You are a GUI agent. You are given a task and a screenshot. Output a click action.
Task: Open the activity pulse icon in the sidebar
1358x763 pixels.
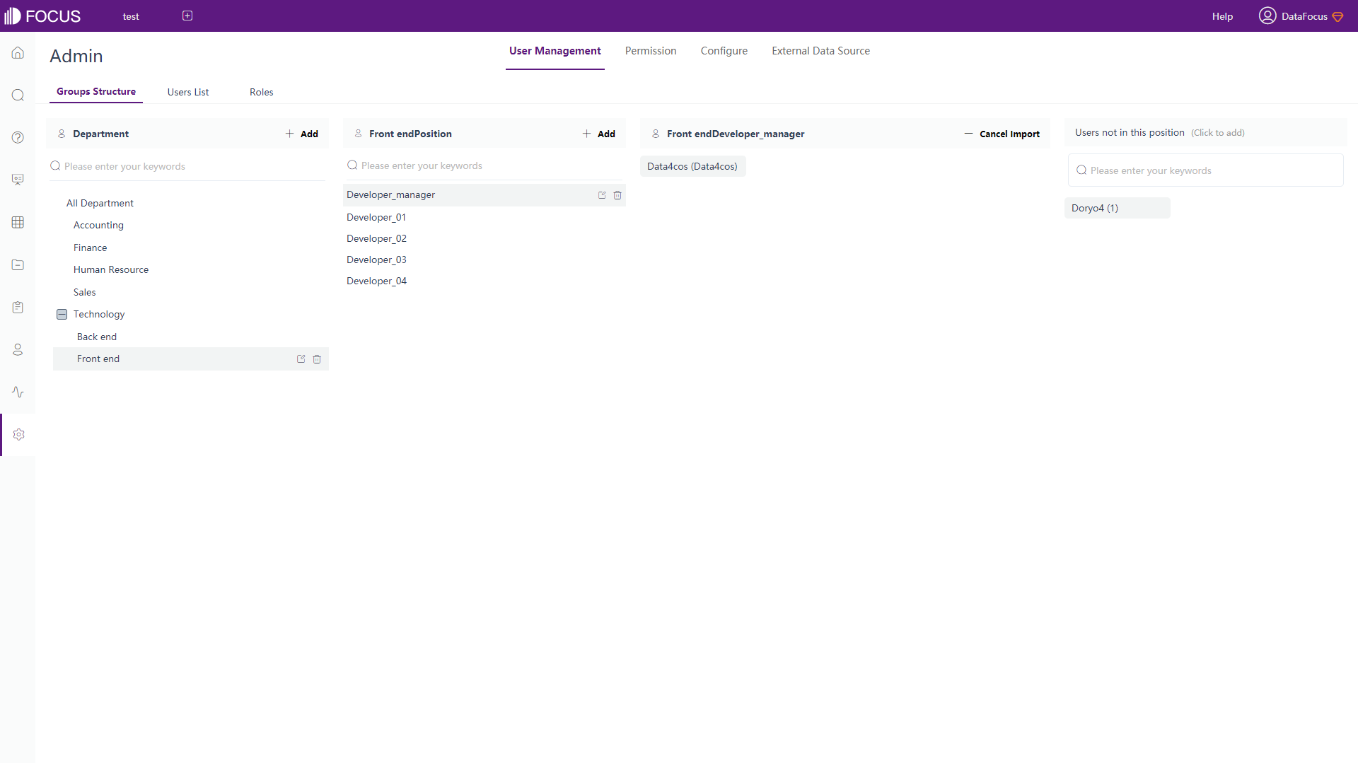click(x=18, y=392)
